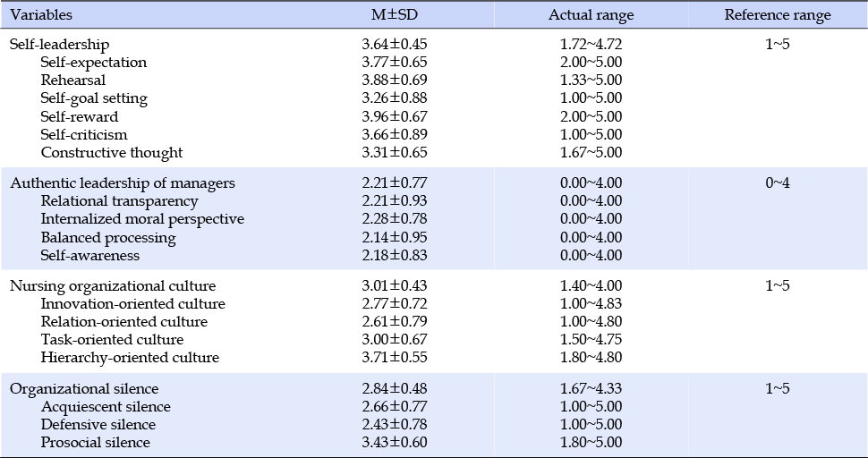Image resolution: width=868 pixels, height=458 pixels.
Task: Click the Reference range column header
Action: [778, 15]
